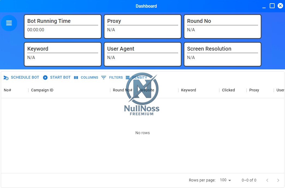This screenshot has height=188, width=285.
Task: Select the Screen Resolution info card
Action: pyautogui.click(x=222, y=54)
